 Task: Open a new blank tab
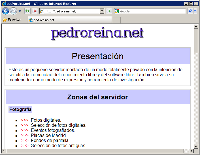click(x=116, y=20)
